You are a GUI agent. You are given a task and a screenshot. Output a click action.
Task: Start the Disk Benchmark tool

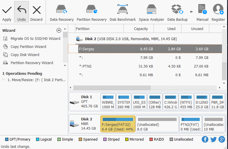point(123,13)
